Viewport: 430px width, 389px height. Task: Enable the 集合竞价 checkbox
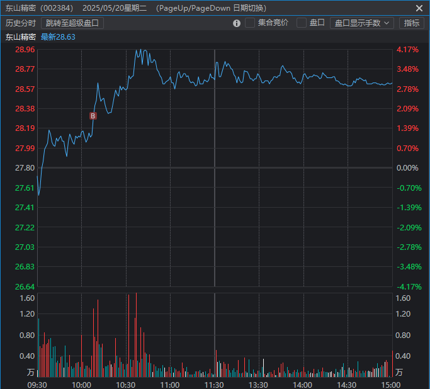251,23
